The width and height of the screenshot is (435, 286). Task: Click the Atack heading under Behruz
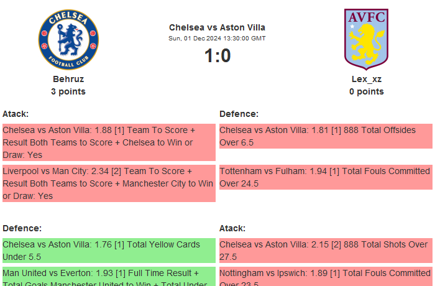pos(16,114)
